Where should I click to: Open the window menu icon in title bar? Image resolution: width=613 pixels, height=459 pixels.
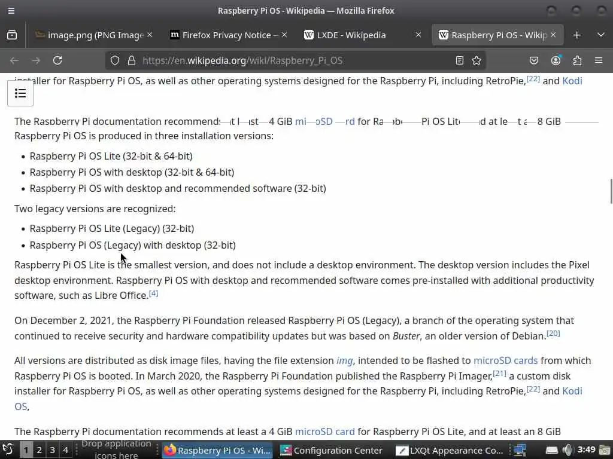11,11
